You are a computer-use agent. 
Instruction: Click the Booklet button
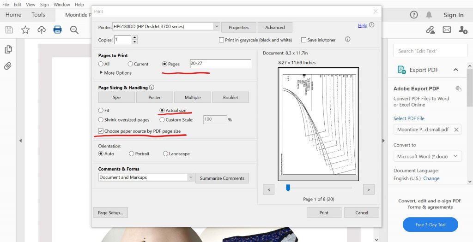point(230,97)
